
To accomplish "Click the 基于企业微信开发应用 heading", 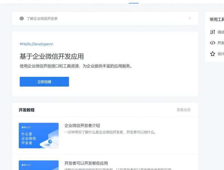I will pyautogui.click(x=52, y=56).
